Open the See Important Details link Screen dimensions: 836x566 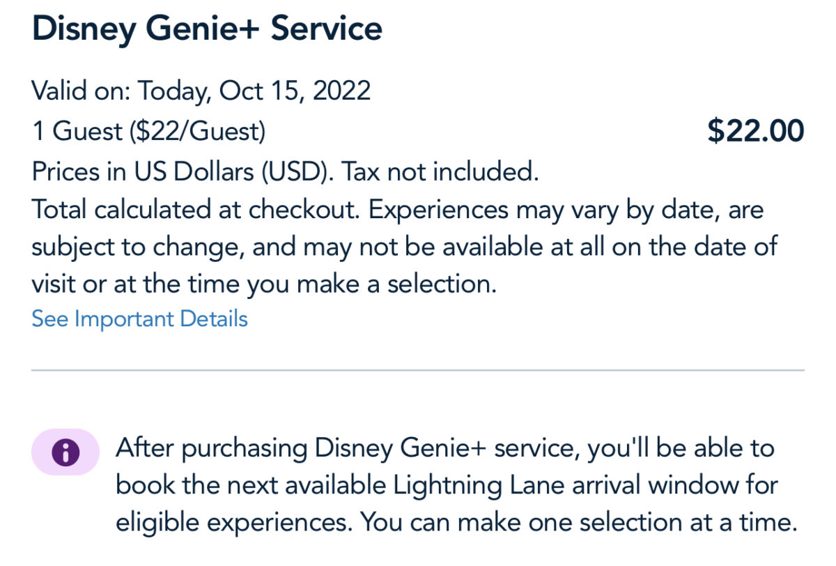pyautogui.click(x=139, y=319)
